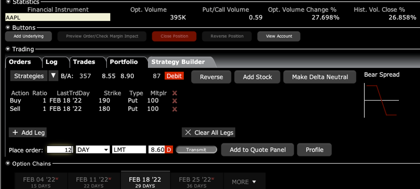
Task: Click Opt. Volume value 395K
Action: pyautogui.click(x=178, y=17)
